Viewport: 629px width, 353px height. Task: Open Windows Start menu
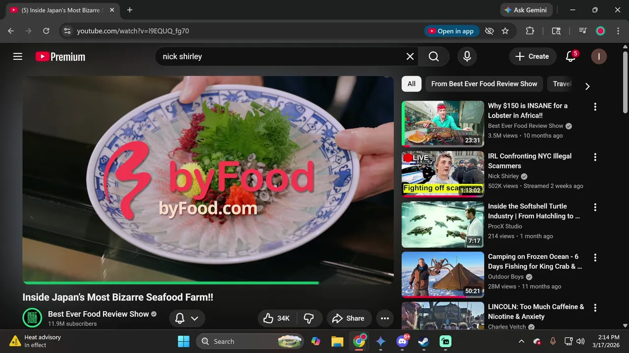tap(183, 341)
